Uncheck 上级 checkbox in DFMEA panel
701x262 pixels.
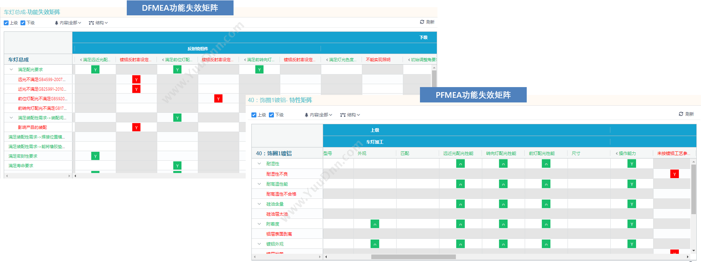coord(6,23)
